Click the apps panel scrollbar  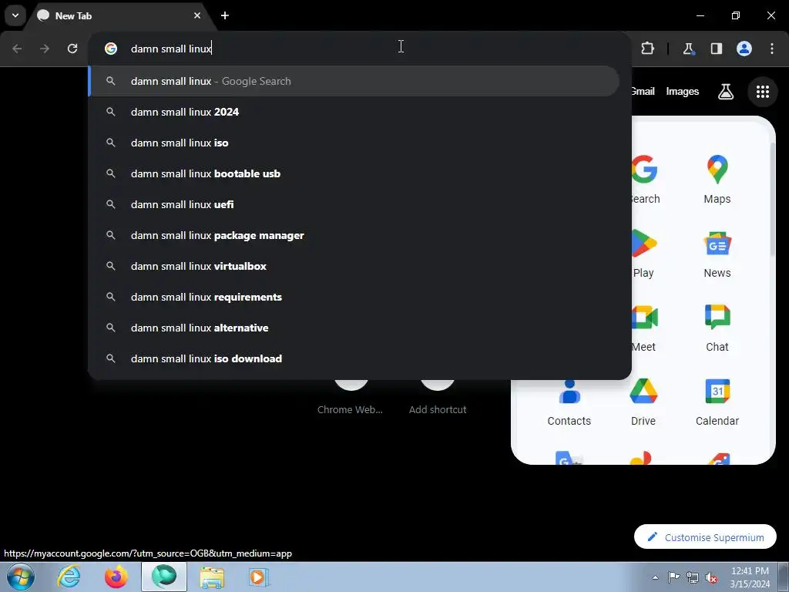pos(772,199)
